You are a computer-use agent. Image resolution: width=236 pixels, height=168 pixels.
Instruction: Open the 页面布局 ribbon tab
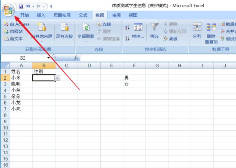point(62,15)
